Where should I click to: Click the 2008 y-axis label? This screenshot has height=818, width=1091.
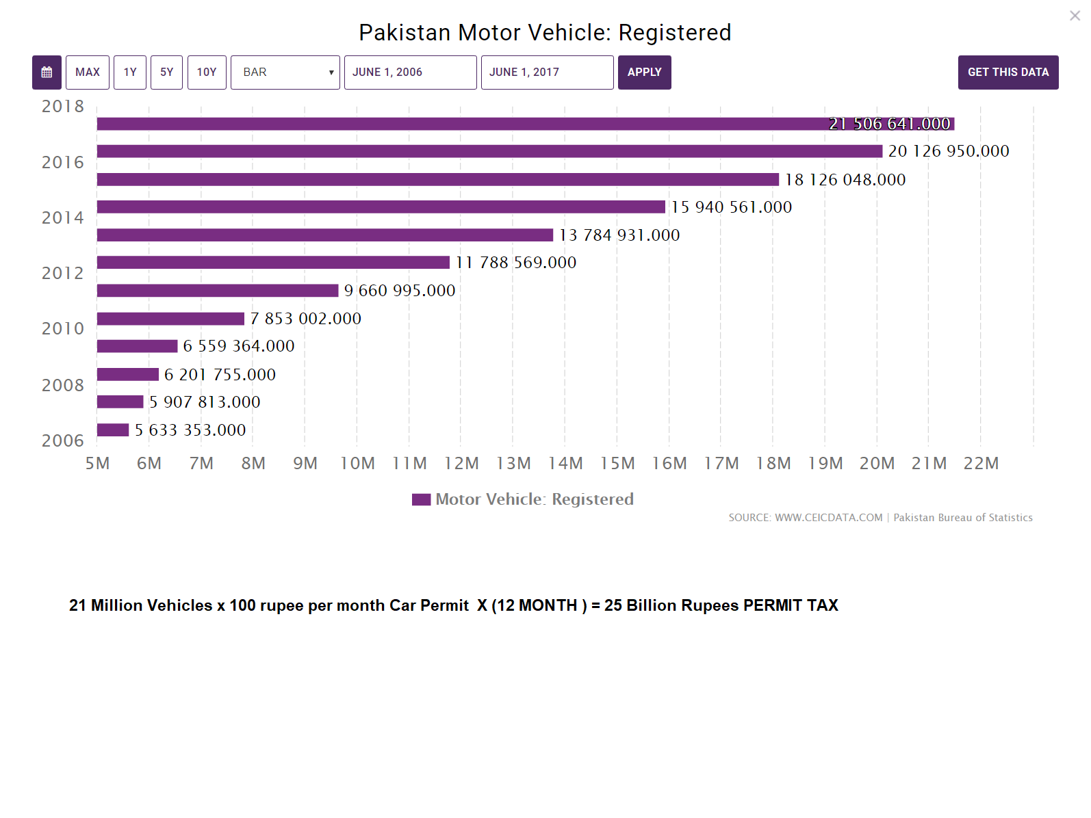pos(63,386)
